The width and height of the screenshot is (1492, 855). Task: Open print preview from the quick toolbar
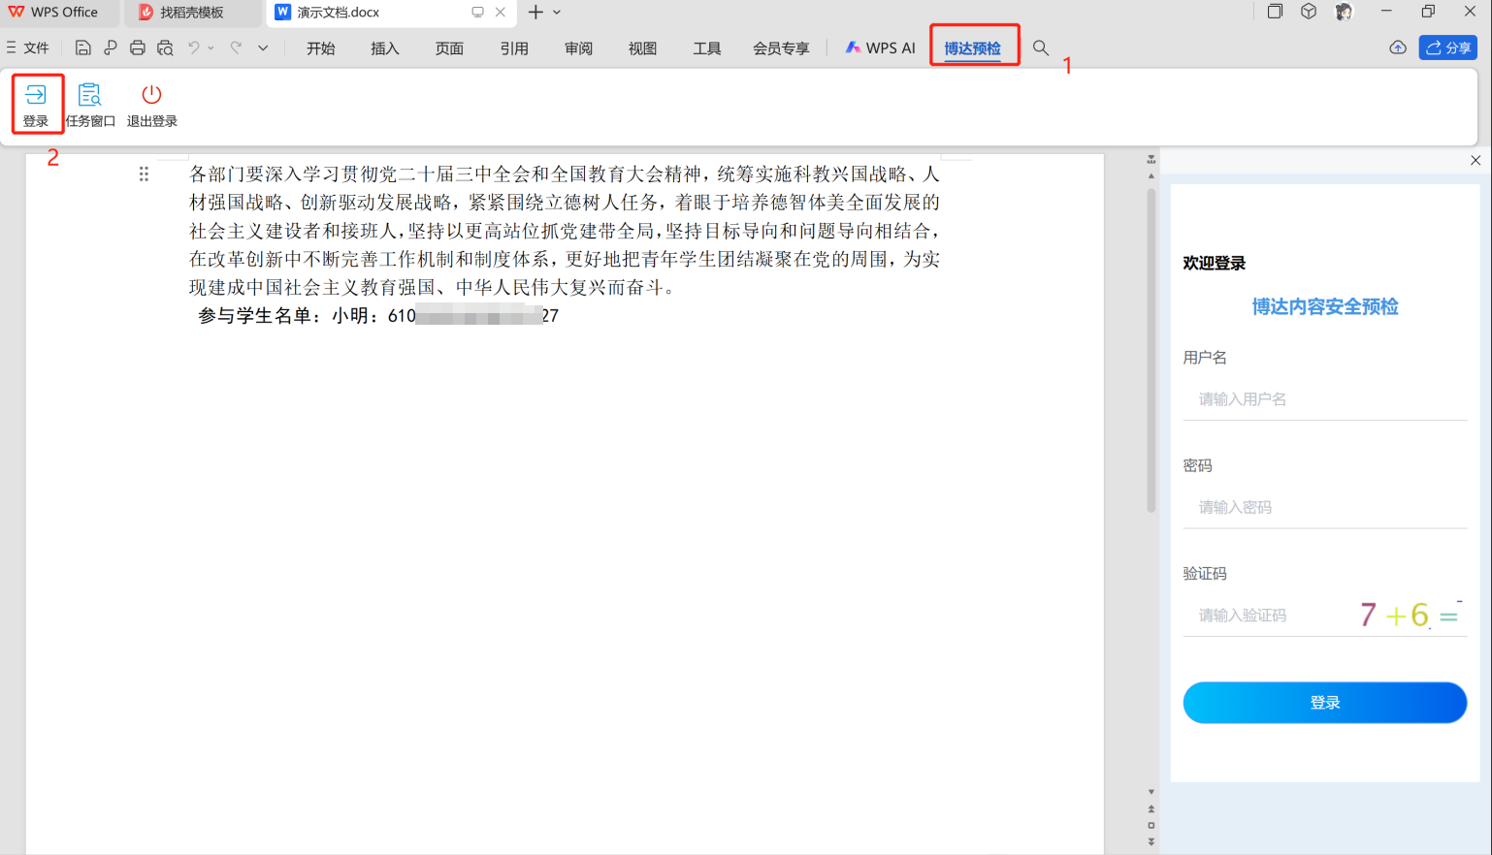point(166,47)
